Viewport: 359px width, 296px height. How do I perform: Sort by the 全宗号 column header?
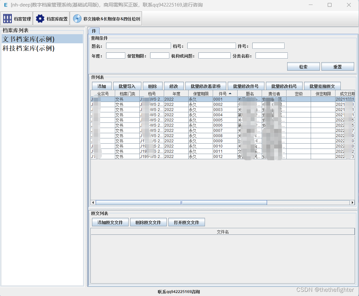(x=103, y=94)
